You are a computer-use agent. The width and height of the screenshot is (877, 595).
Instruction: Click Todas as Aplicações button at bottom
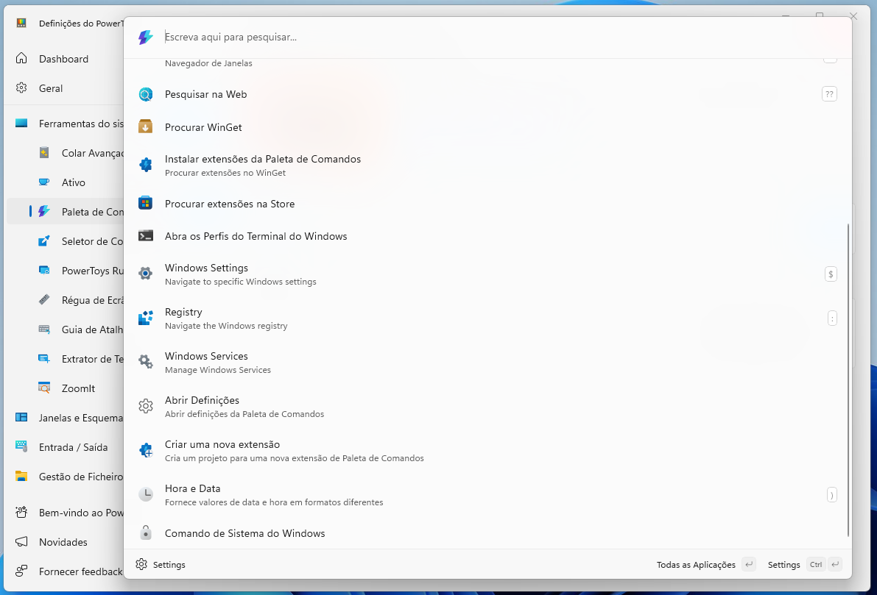click(706, 564)
